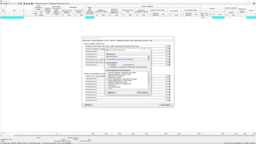Click the "Підвищення" column group header
The height and width of the screenshot is (144, 256).
[73, 7]
